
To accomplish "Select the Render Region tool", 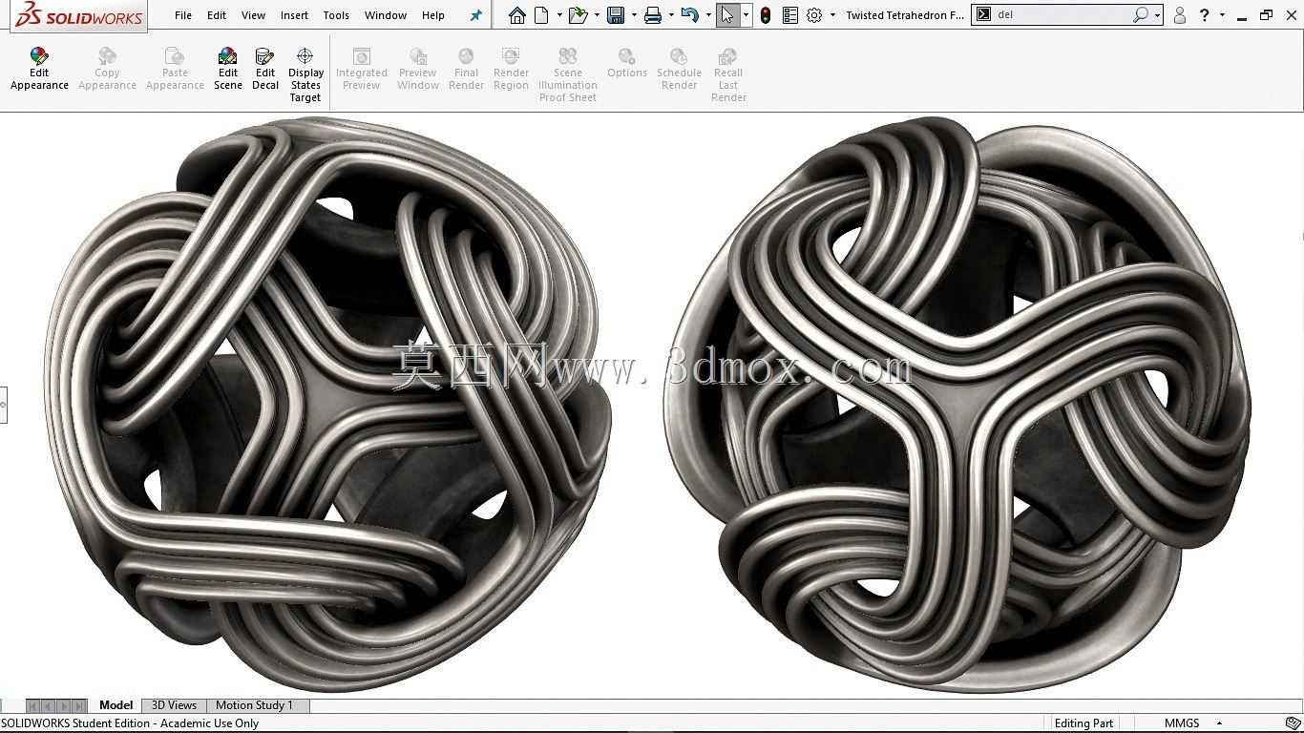I will [511, 69].
